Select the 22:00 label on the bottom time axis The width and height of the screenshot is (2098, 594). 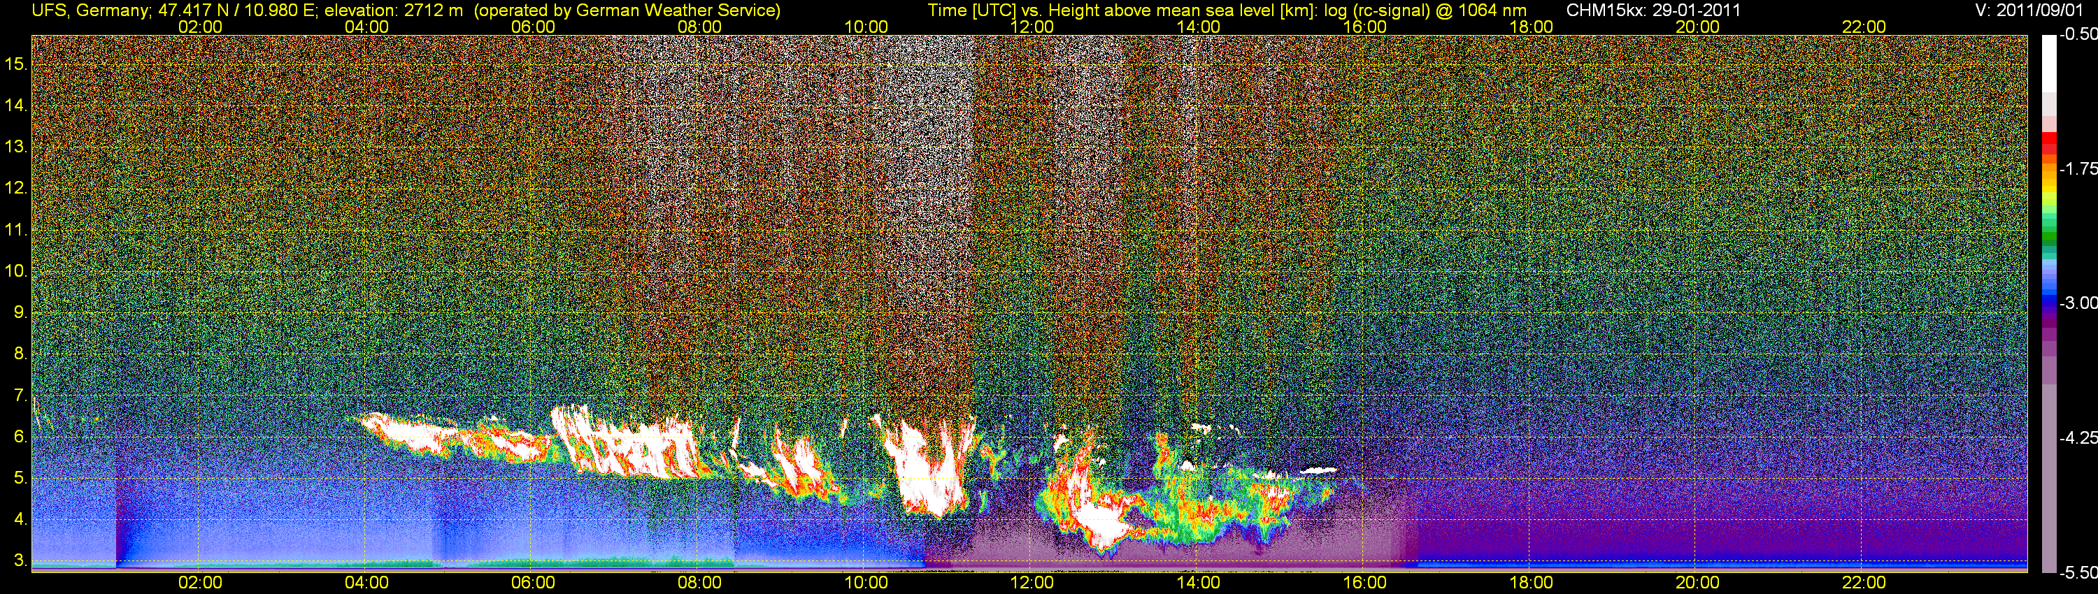click(1864, 583)
